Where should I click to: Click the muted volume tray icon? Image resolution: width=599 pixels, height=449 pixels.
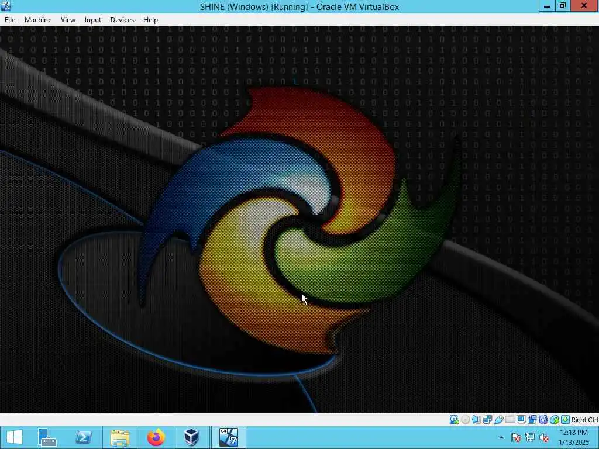point(544,437)
